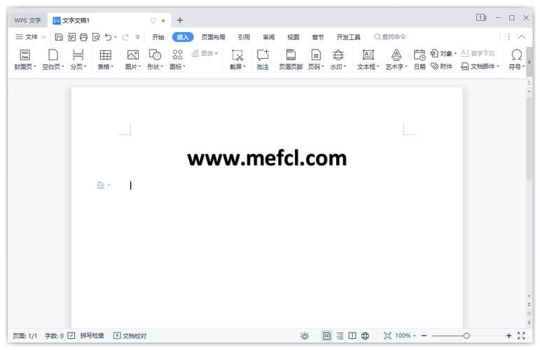This screenshot has width=540, height=350.
Task: Open a new document tab with plus
Action: tap(180, 20)
